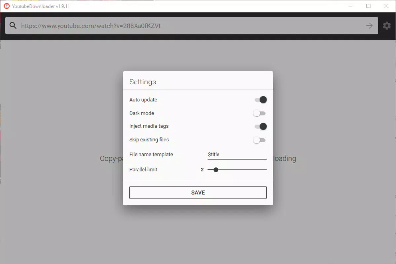Click the YouTube URL input field
This screenshot has height=264, width=396.
192,26
